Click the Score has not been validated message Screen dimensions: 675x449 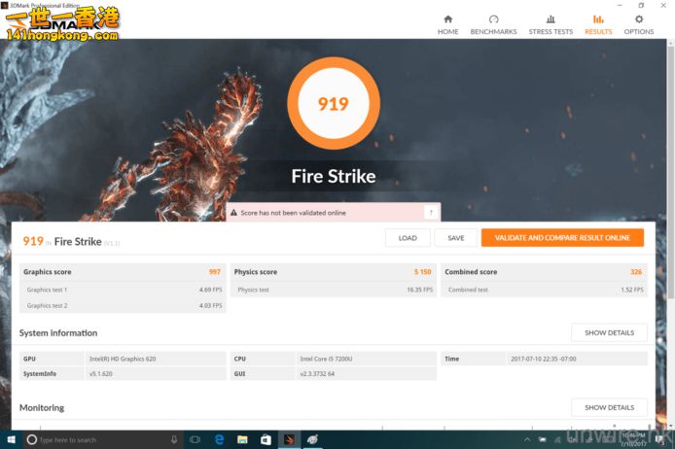coord(293,213)
